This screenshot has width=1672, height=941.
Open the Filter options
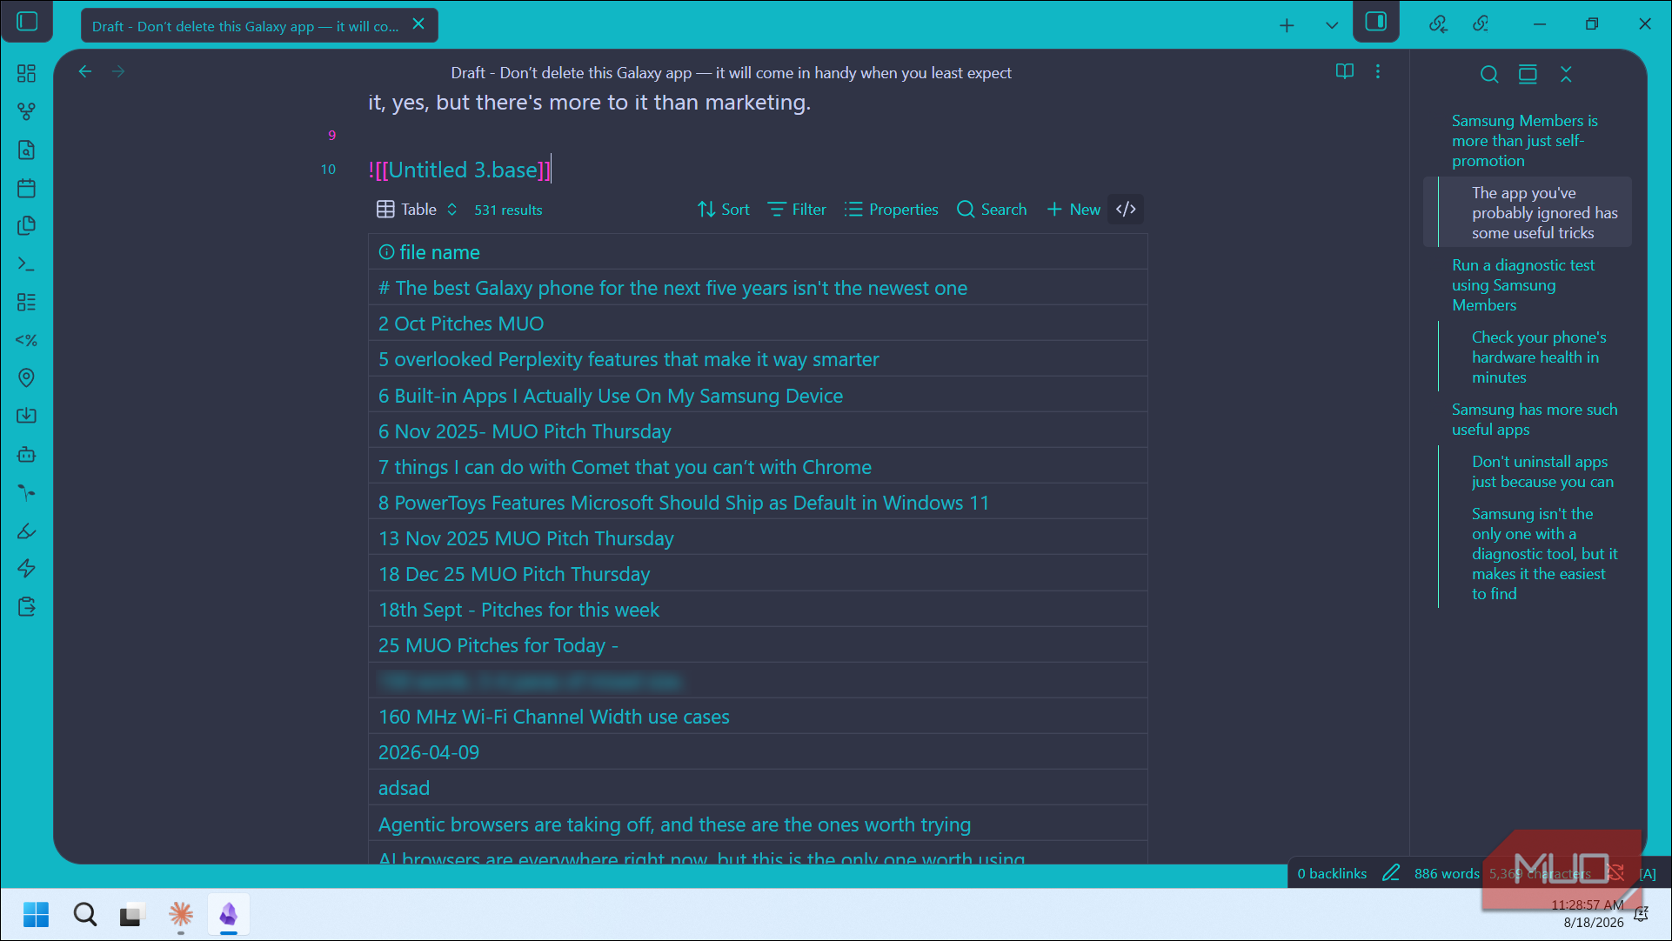pyautogui.click(x=797, y=210)
